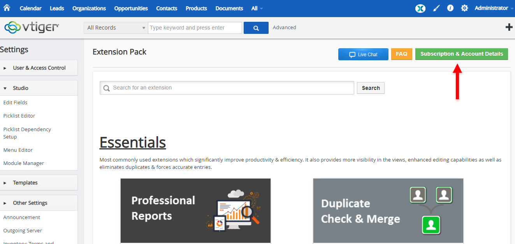This screenshot has height=244, width=515.
Task: Open Edit Fields in Studio
Action: point(15,102)
